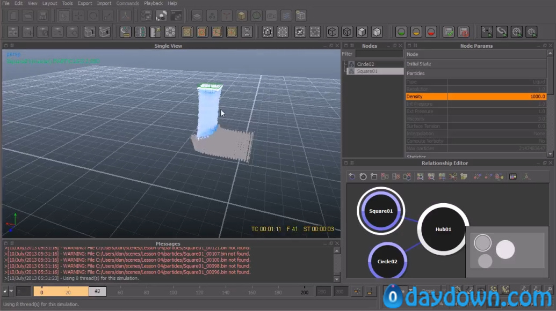Click the Node Params scrollbar down arrow
Image resolution: width=556 pixels, height=311 pixels.
click(550, 154)
